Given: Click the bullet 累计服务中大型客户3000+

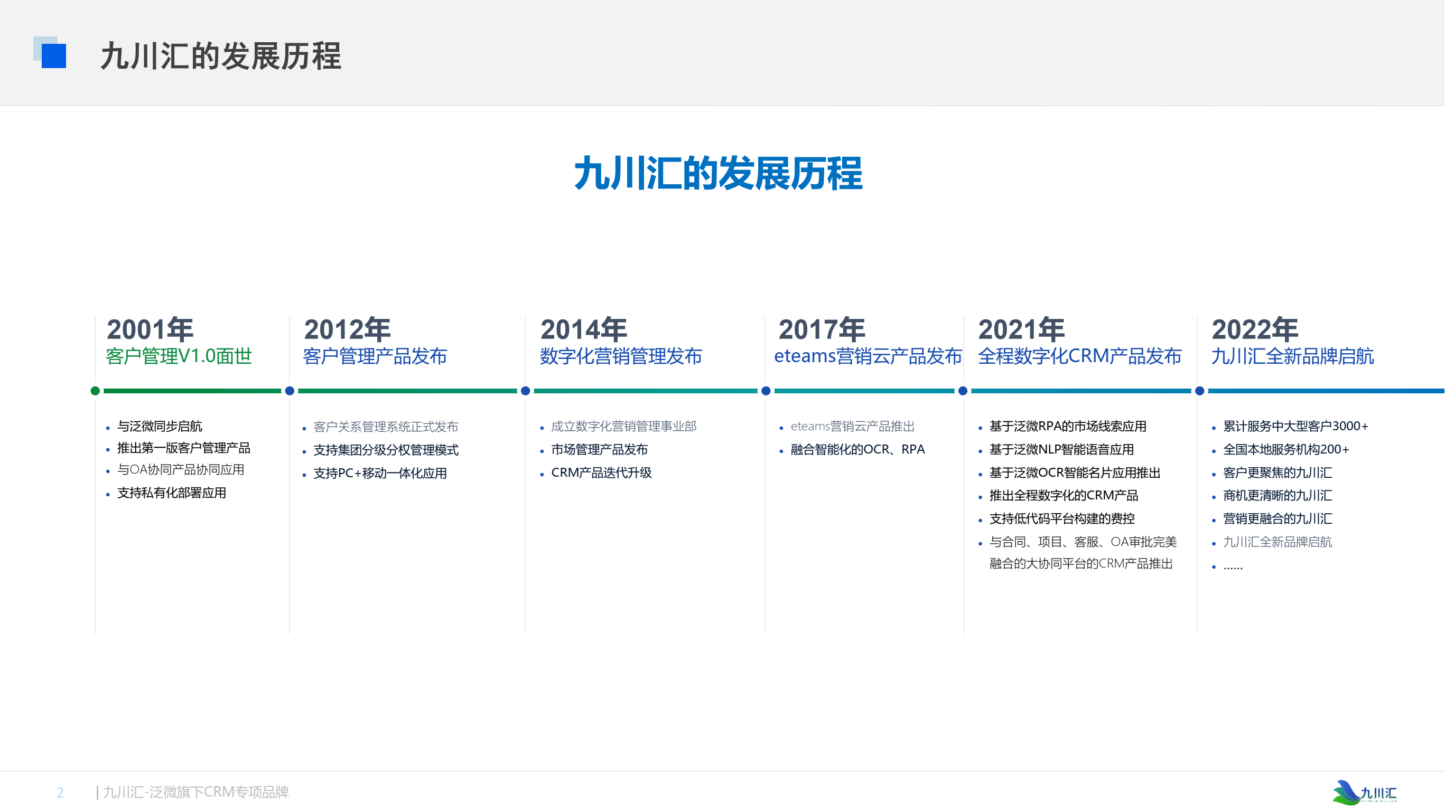Looking at the screenshot, I should (1296, 427).
